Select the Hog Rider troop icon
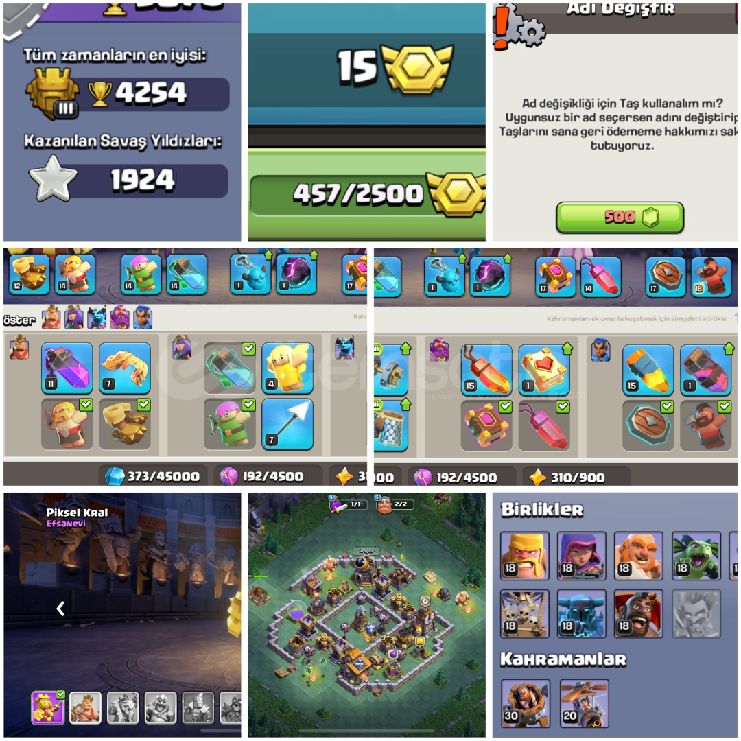 (x=639, y=614)
